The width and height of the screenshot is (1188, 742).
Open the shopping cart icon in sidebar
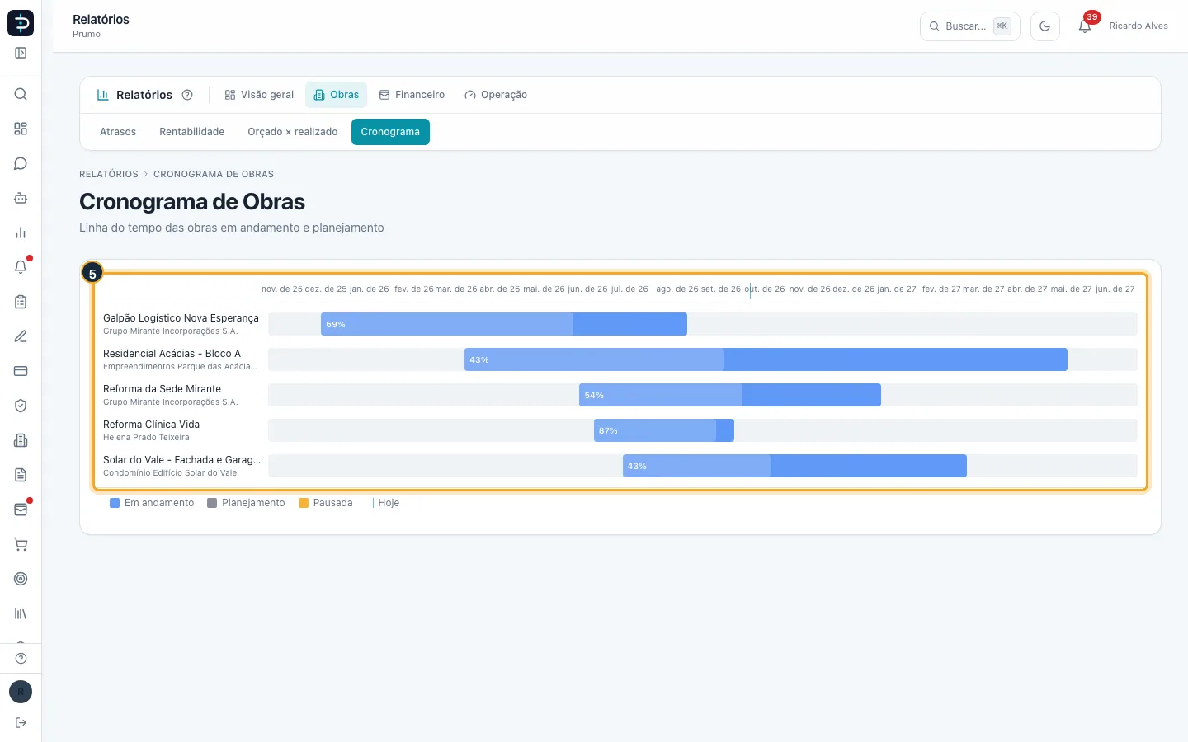click(x=21, y=544)
